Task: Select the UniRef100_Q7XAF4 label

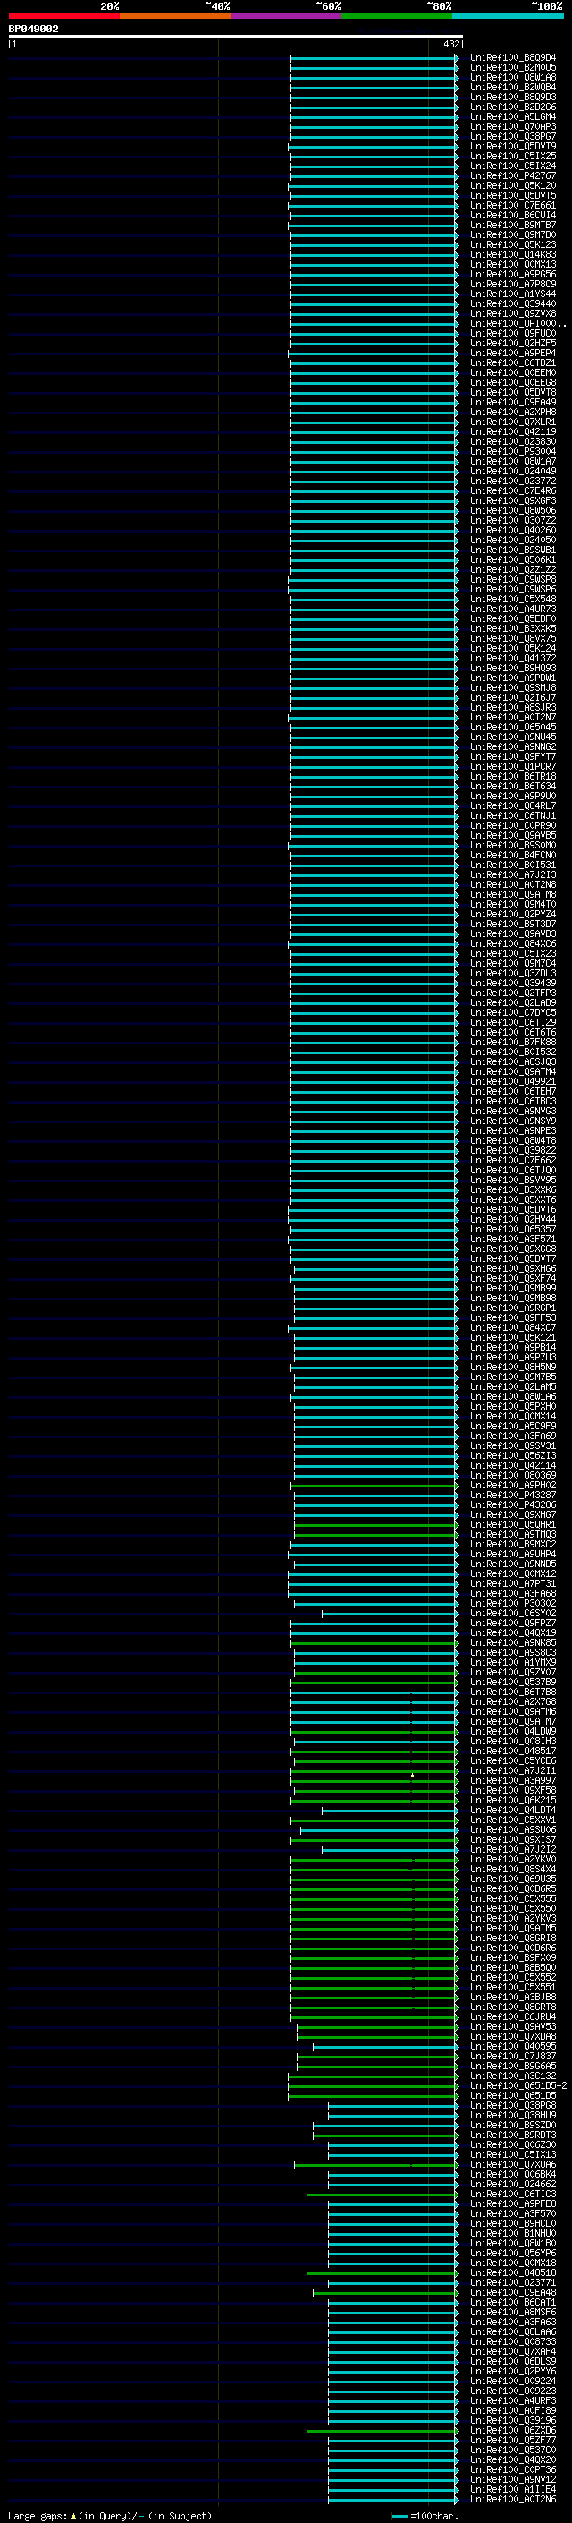Action: click(512, 2350)
